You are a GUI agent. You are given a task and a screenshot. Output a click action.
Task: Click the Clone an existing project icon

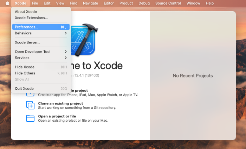tap(30, 105)
